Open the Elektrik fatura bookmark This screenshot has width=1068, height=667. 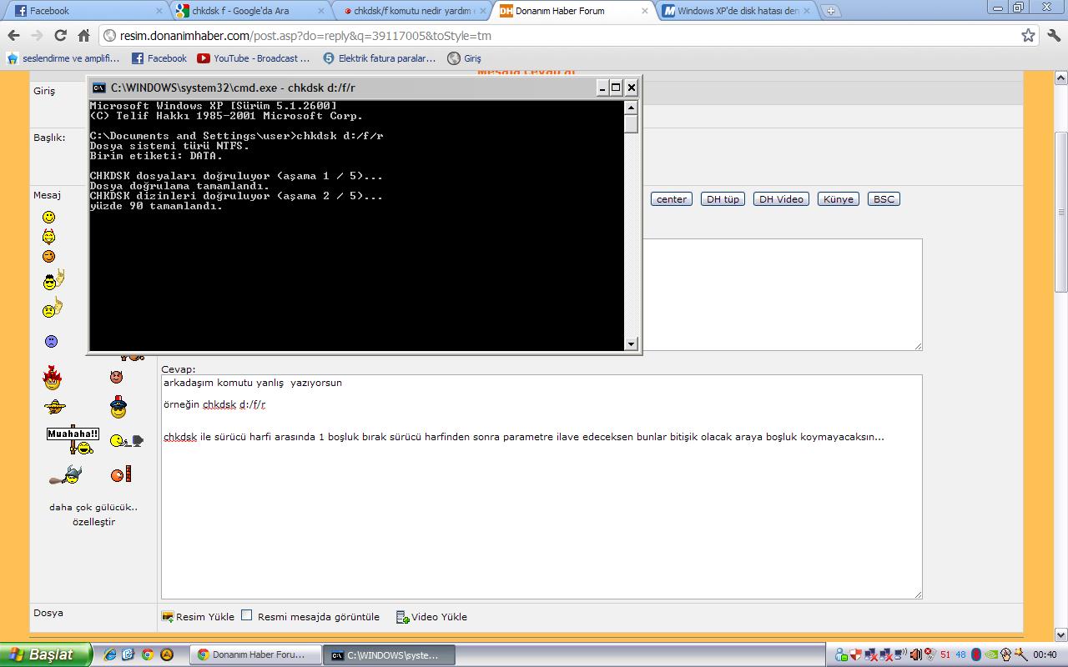380,58
